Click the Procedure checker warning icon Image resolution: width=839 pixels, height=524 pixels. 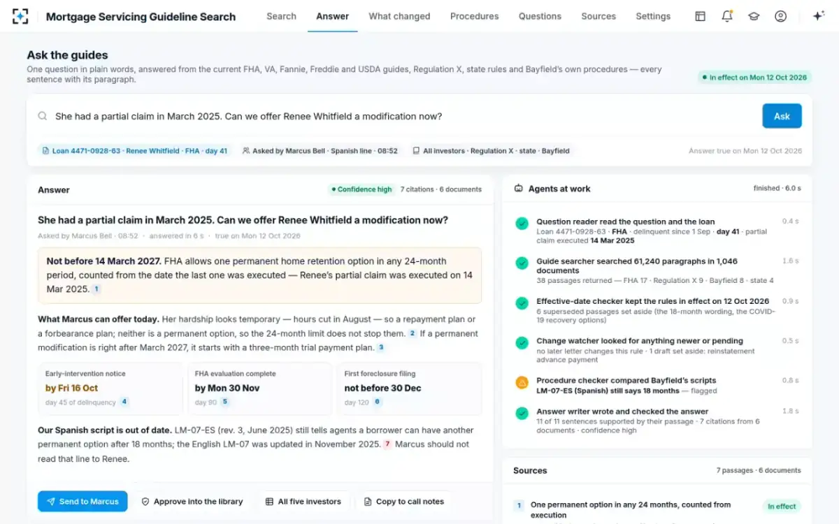[522, 383]
